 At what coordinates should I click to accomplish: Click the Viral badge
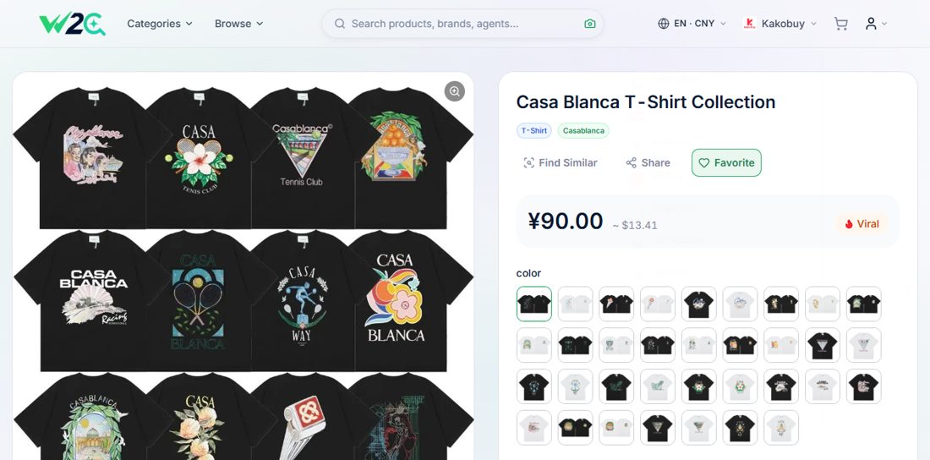coord(862,224)
